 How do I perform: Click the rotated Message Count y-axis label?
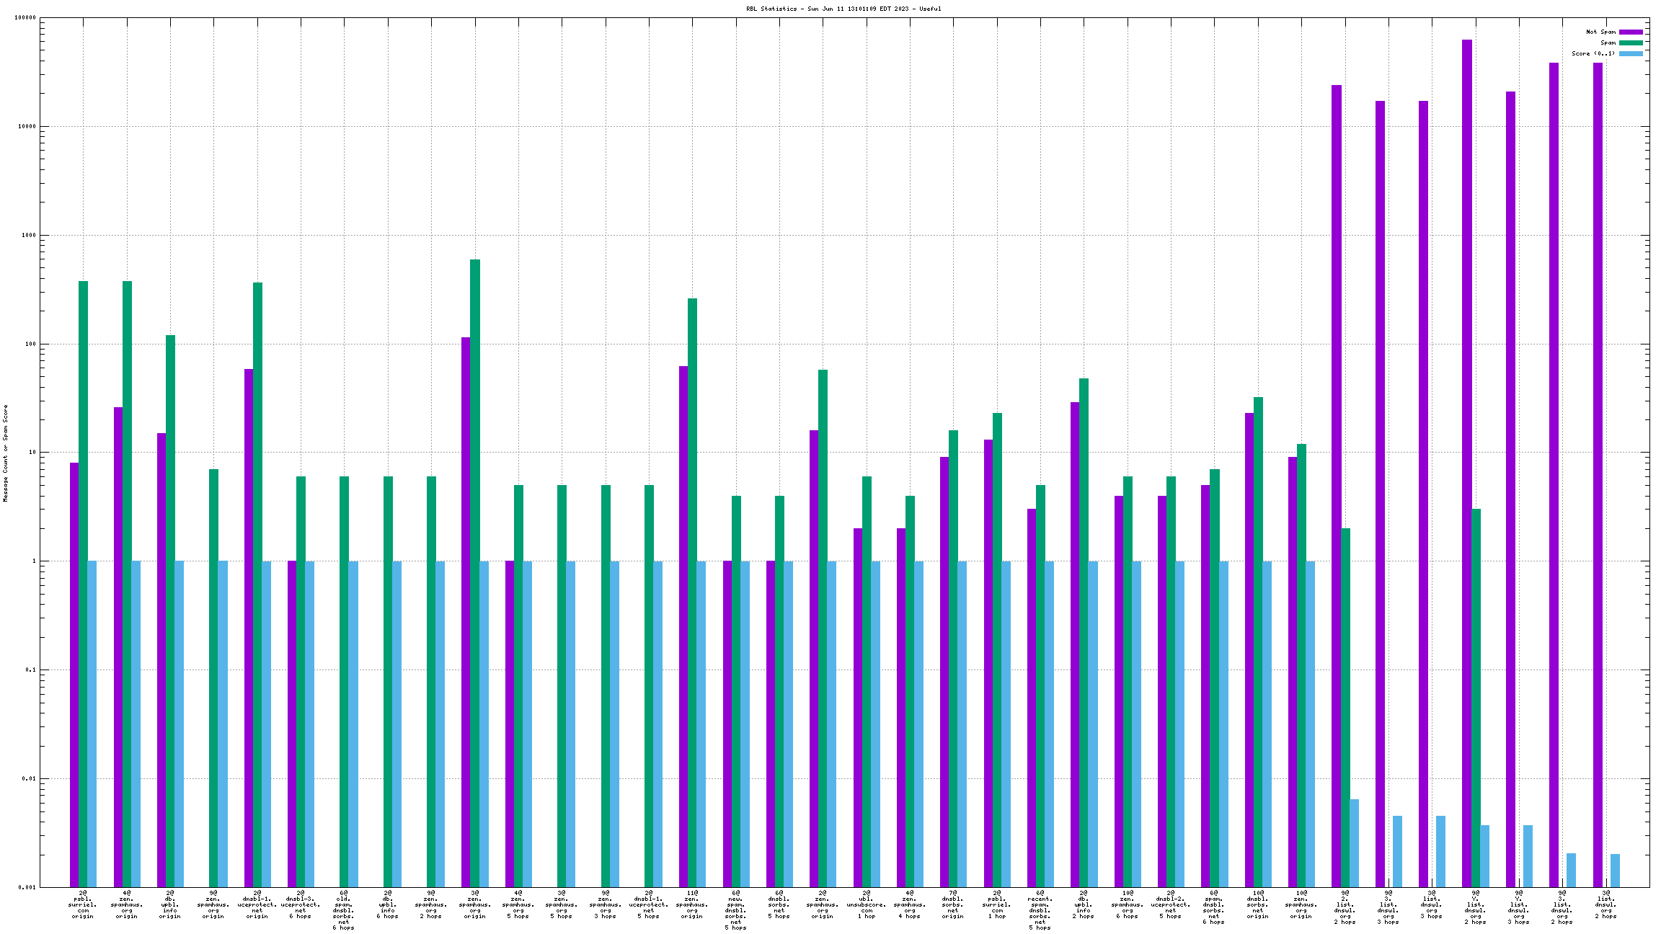tap(5, 453)
